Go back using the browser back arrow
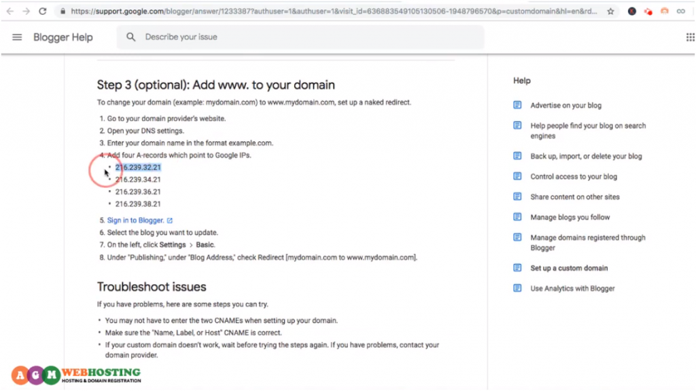696x391 pixels. tap(10, 12)
